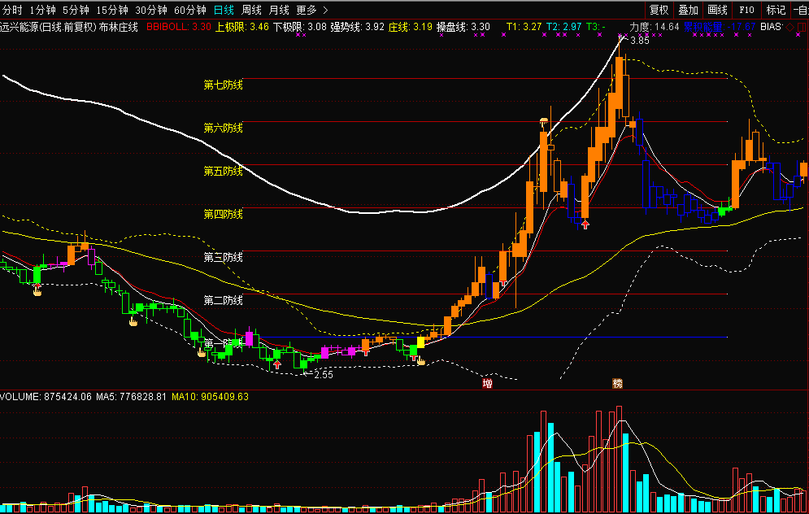Click the hand pointer beside 第一防线 label
This screenshot has height=514, width=809.
tap(202, 352)
